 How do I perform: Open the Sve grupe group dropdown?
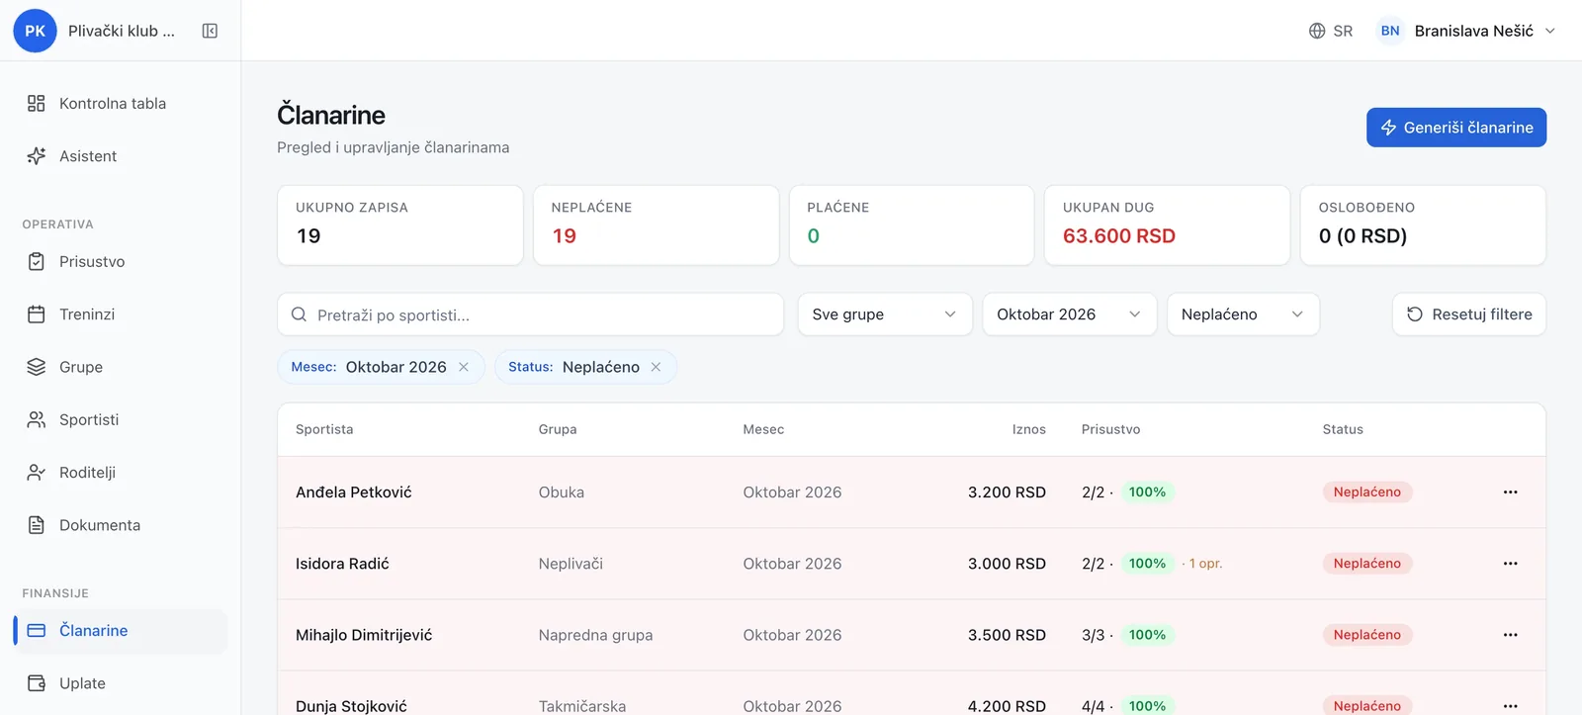pyautogui.click(x=885, y=314)
